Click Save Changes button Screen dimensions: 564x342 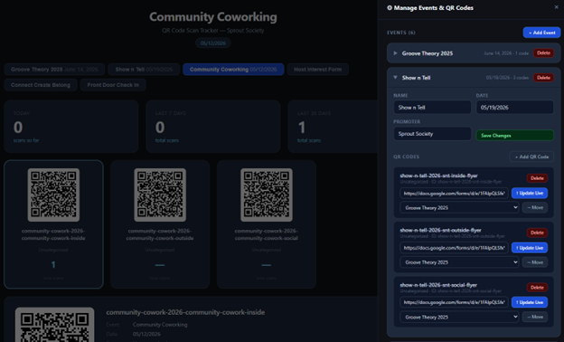point(514,136)
